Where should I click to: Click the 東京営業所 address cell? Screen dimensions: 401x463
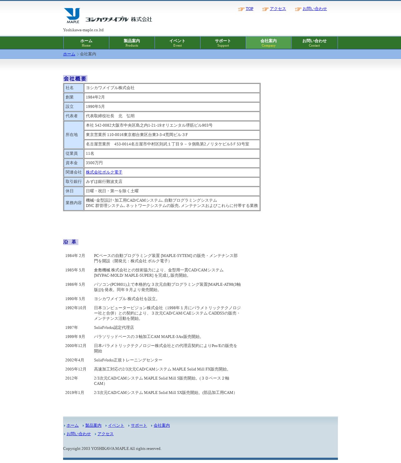[172, 135]
